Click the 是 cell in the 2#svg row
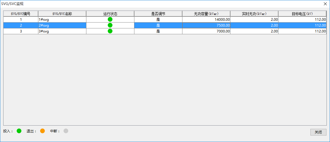Screen dimensions: 330x142 click(158, 25)
